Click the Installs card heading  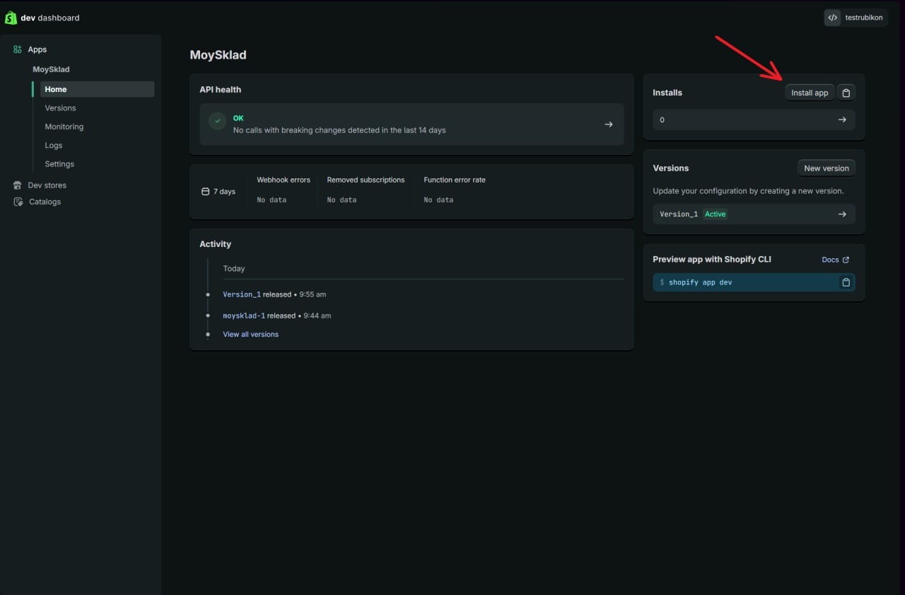(x=667, y=93)
